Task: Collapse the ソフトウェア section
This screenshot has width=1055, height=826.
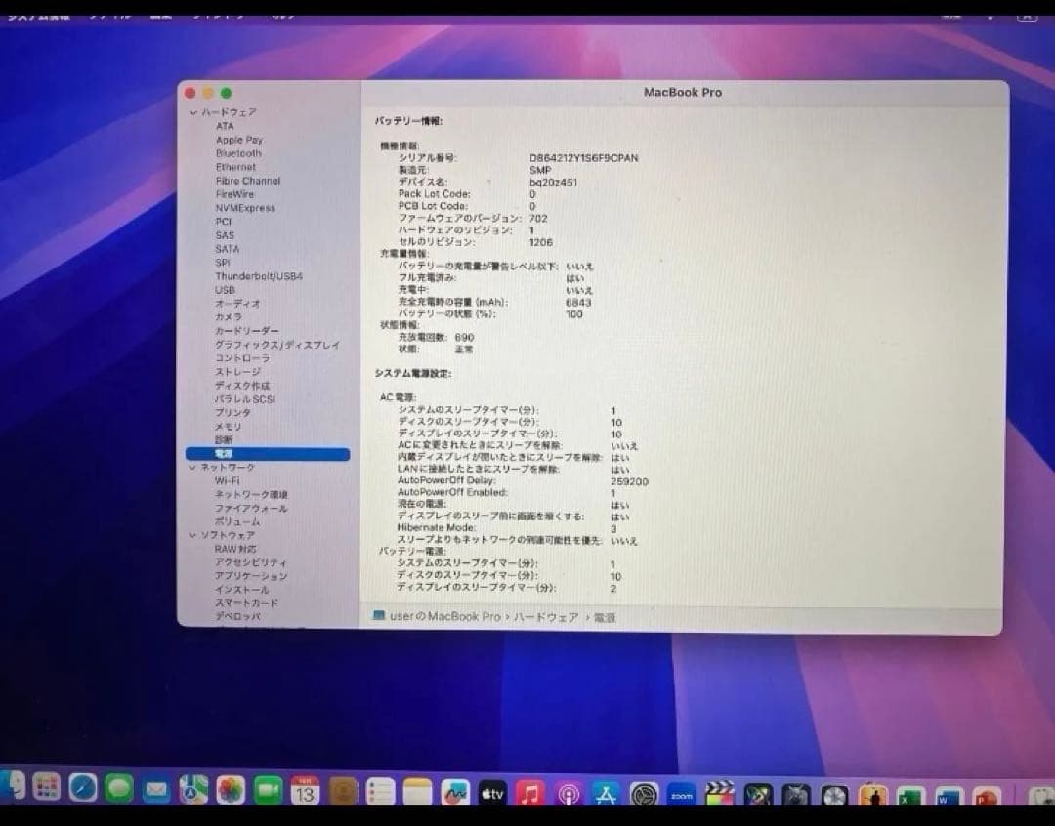Action: (193, 535)
